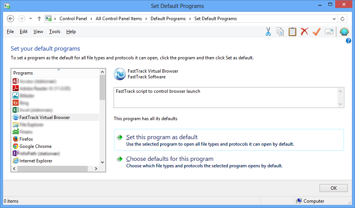Select Internet Explorer in the Programs list
Screen dimensions: 355x208
pos(55,160)
